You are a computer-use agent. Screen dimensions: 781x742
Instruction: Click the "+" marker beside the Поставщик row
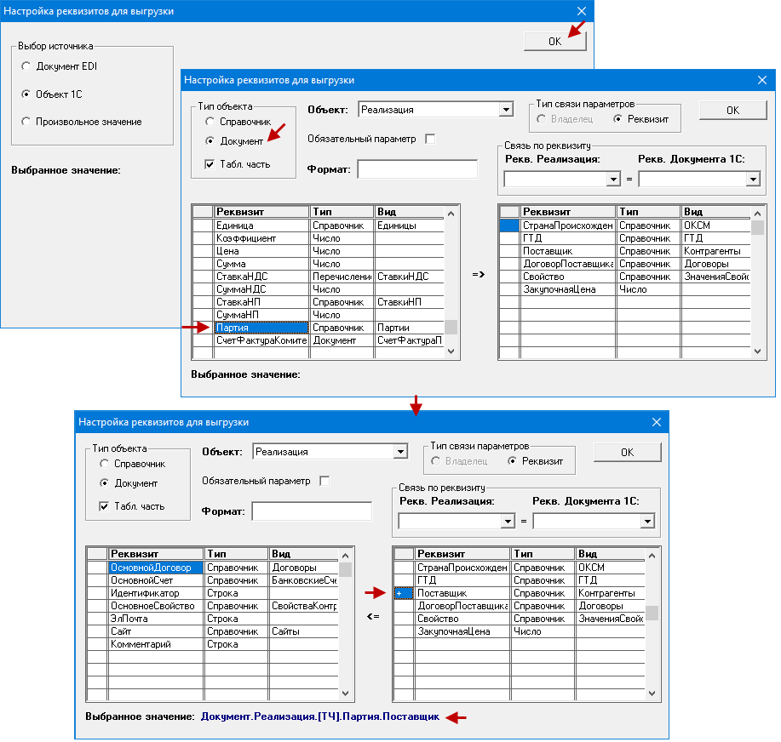click(x=404, y=593)
